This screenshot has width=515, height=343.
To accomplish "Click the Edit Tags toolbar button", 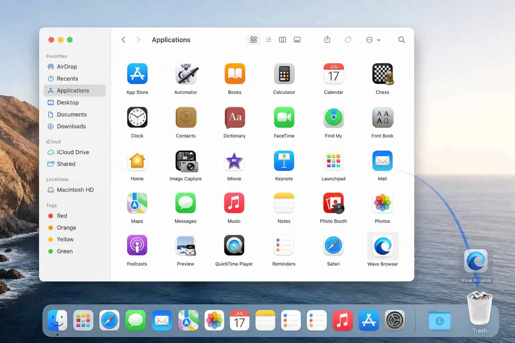I will [x=348, y=40].
